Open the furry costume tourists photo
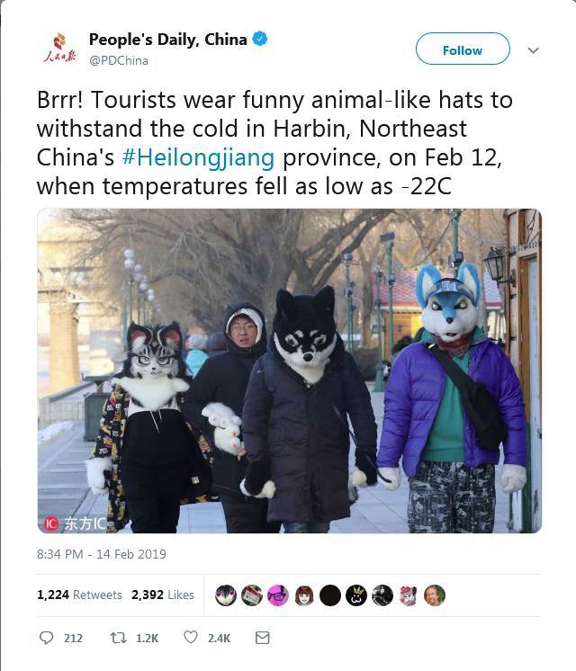Image resolution: width=576 pixels, height=671 pixels. point(290,371)
